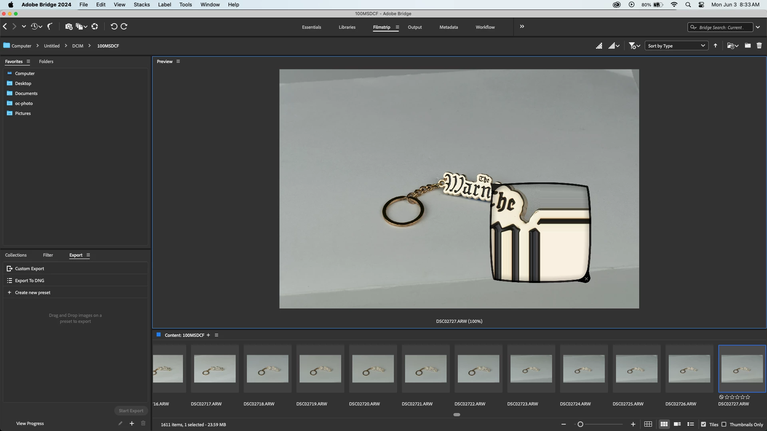Toggle the Tiles checkbox
The image size is (767, 431).
pos(703,424)
